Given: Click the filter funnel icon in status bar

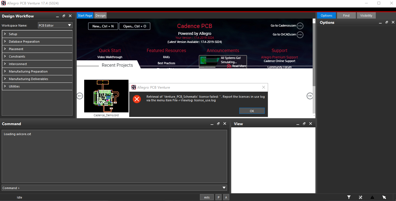Looking at the screenshot, I should 349,197.
